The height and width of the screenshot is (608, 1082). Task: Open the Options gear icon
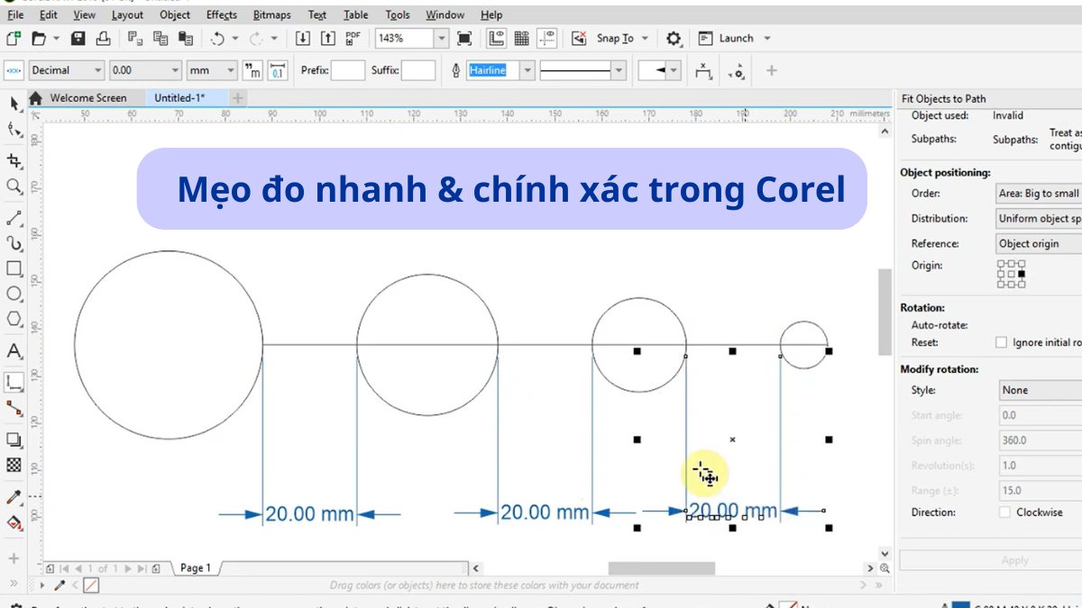(674, 38)
